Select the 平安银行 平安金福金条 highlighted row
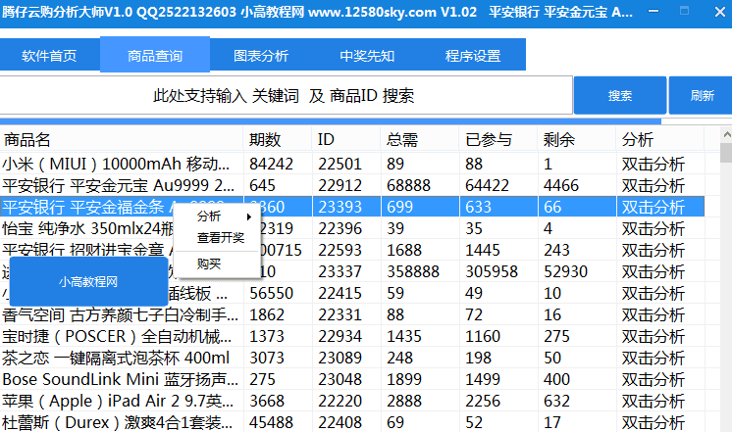This screenshot has width=732, height=432. point(352,207)
